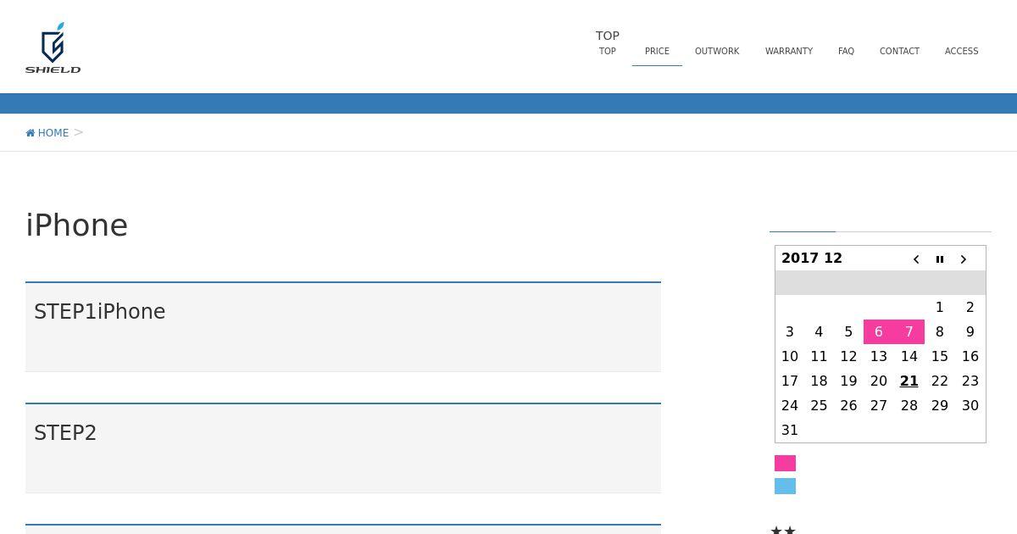The width and height of the screenshot is (1017, 534).
Task: Click the light blue legend swatch
Action: [785, 486]
